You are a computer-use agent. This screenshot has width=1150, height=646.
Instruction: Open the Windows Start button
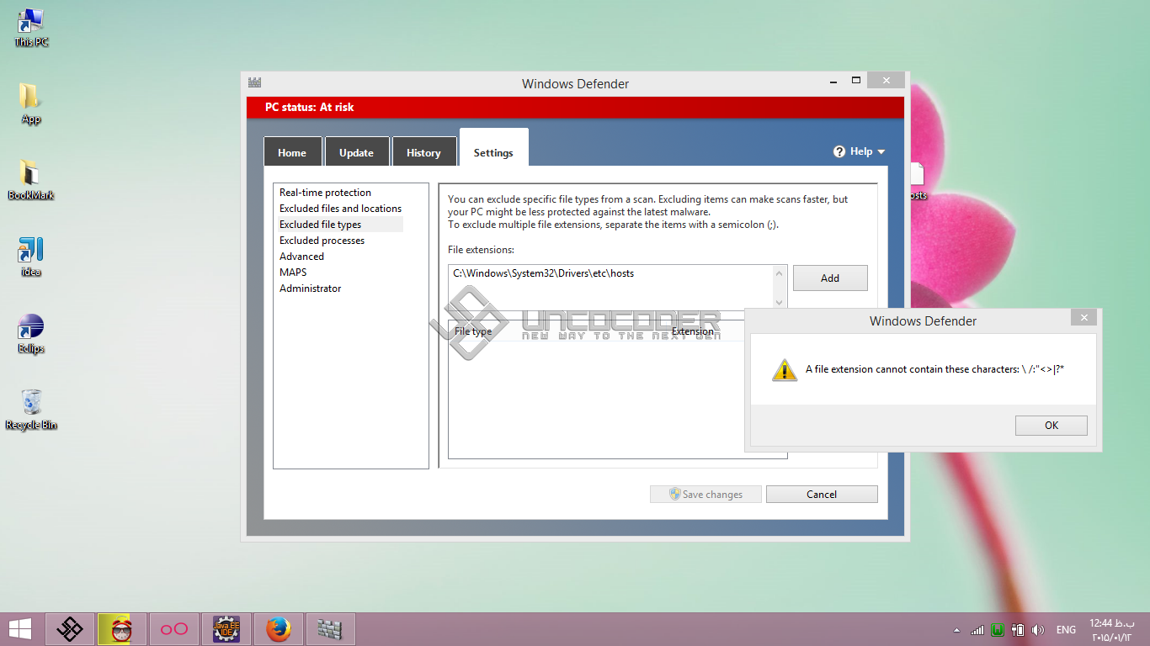tap(20, 629)
